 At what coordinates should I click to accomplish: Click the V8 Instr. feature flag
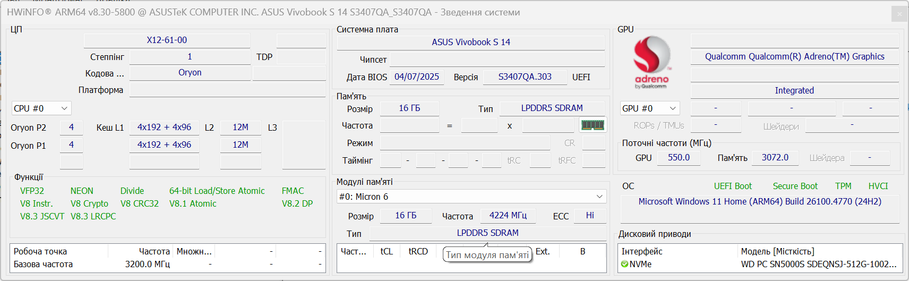coord(36,203)
